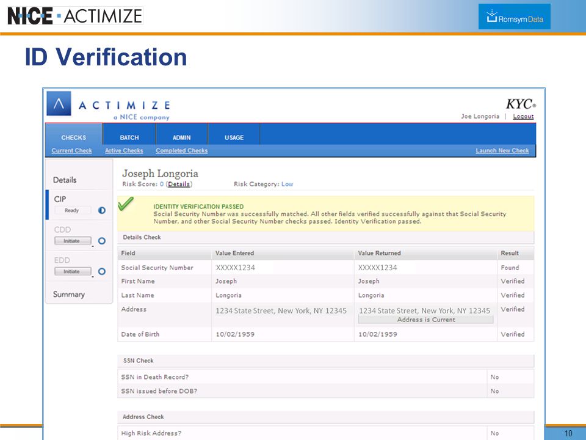Open the Completed Checks link
Viewport: 586px width, 440px height.
tap(182, 150)
